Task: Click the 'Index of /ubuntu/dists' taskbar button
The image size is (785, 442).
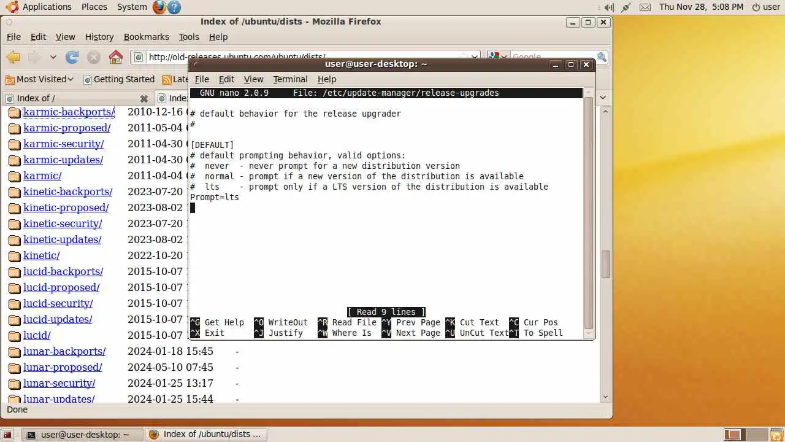Action: click(x=207, y=435)
